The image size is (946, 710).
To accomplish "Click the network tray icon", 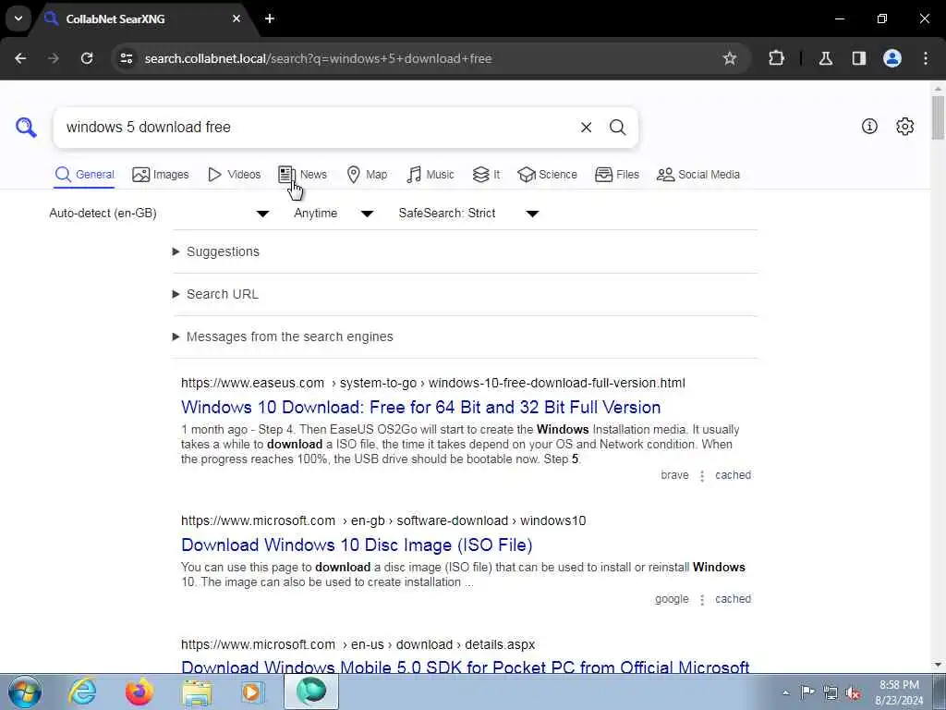I will 831,693.
